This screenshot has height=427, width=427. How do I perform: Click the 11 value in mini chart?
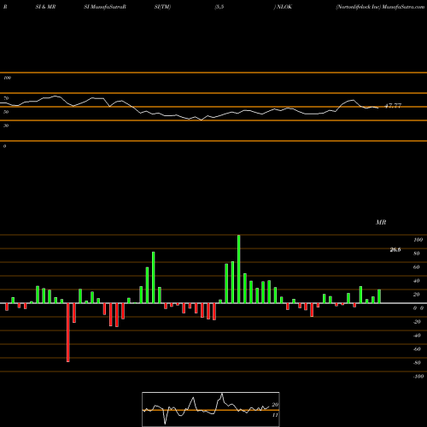[x=275, y=415]
